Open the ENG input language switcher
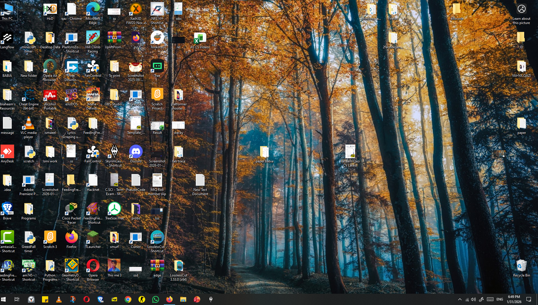 [500, 299]
